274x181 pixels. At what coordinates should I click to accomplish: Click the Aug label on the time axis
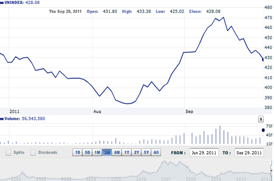tap(97, 111)
